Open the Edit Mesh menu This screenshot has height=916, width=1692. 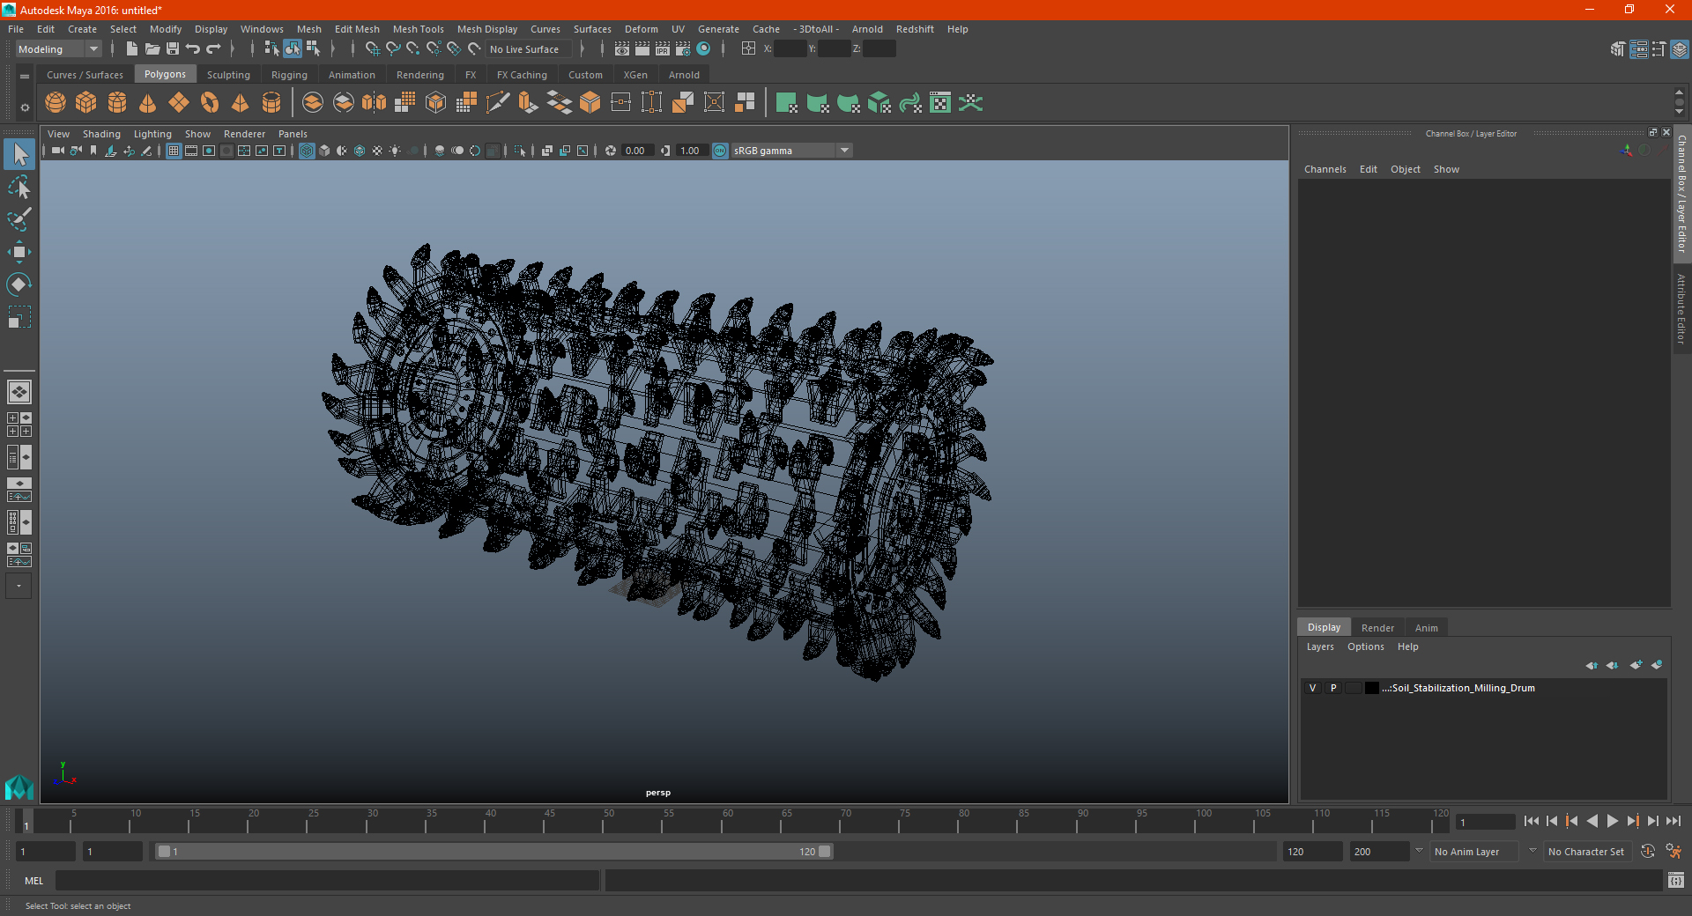[x=357, y=29]
